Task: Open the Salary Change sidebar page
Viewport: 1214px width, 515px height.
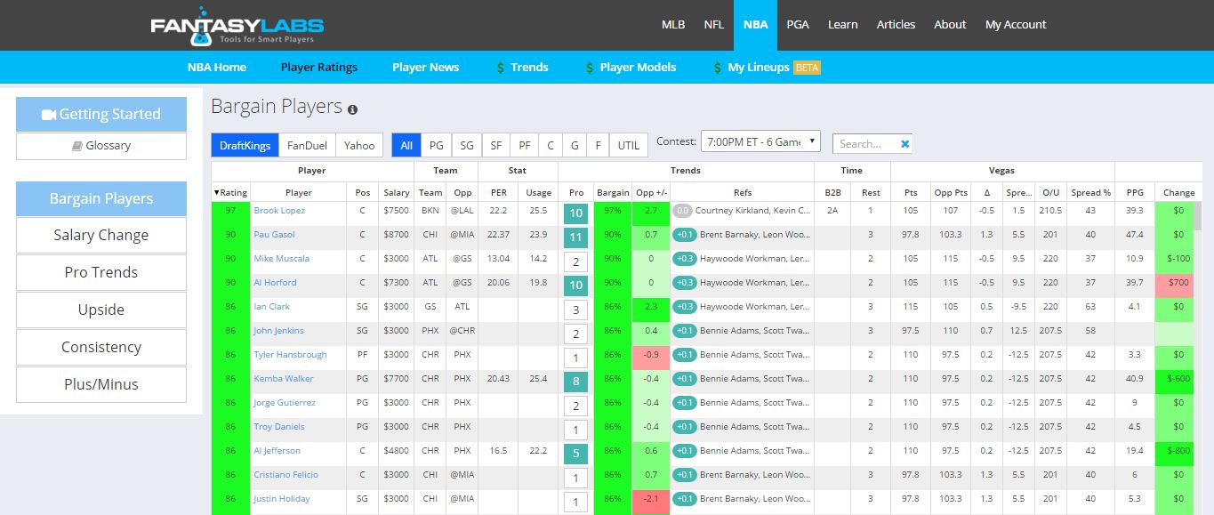Action: [101, 235]
